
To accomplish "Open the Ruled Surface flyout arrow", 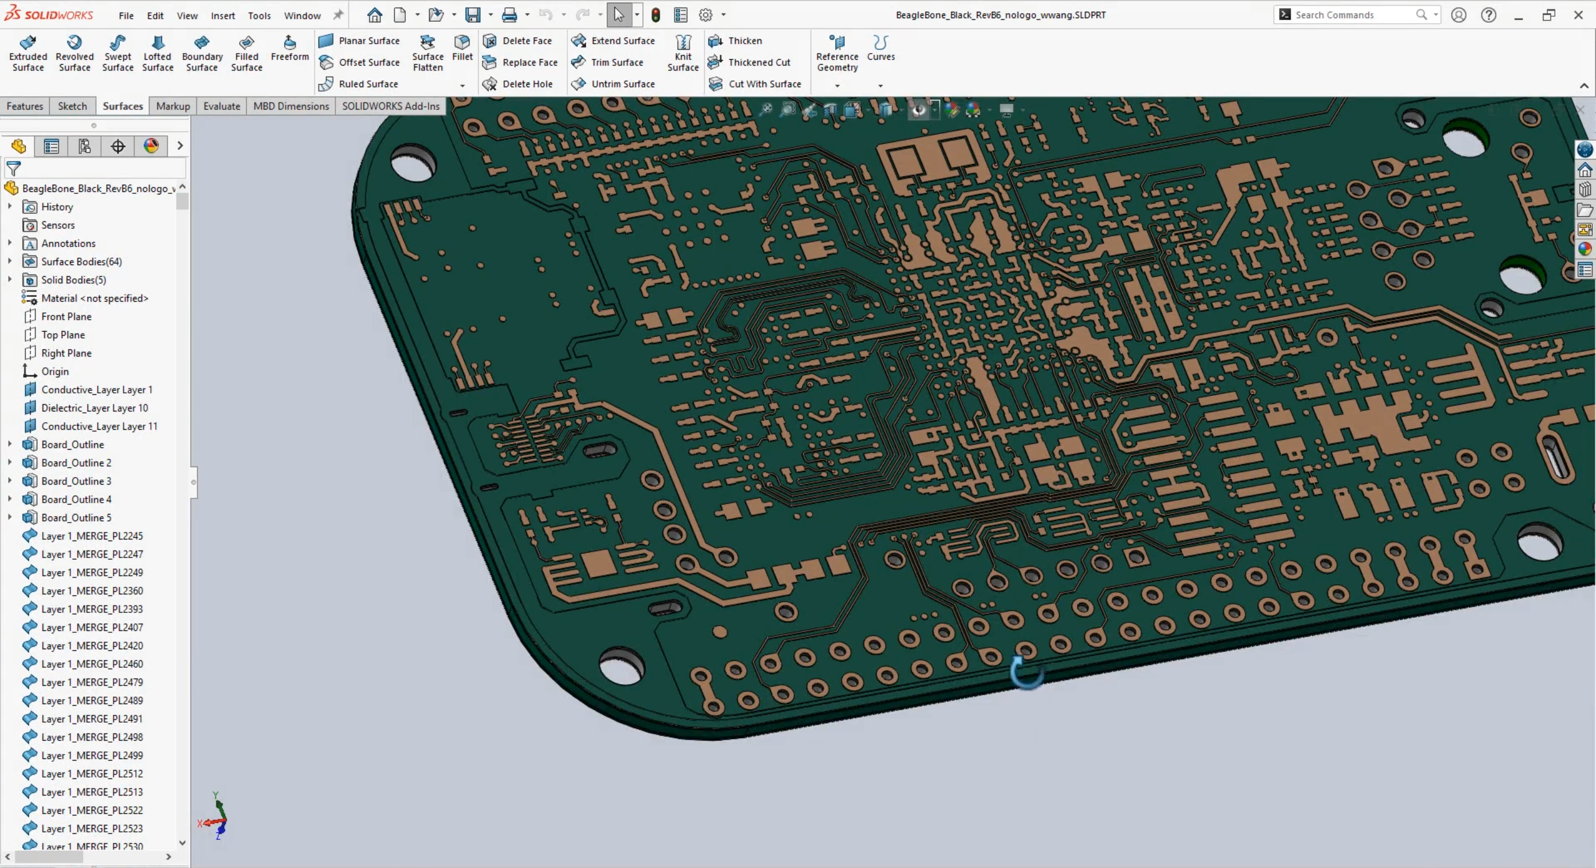I will 462,85.
